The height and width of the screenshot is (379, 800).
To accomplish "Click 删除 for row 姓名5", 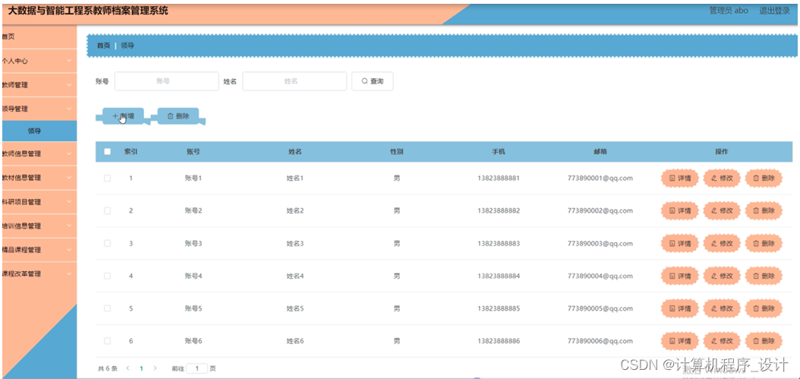I will (x=764, y=308).
